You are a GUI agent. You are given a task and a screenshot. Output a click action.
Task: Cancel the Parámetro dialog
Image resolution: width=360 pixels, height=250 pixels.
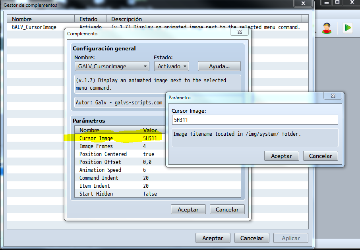coord(320,156)
